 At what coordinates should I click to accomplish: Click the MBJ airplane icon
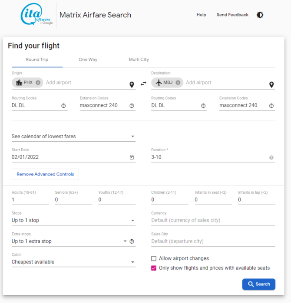coord(159,82)
